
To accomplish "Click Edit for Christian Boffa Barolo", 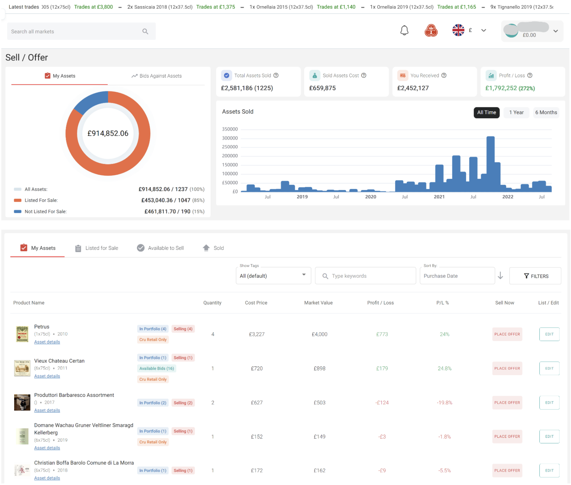I will click(549, 471).
